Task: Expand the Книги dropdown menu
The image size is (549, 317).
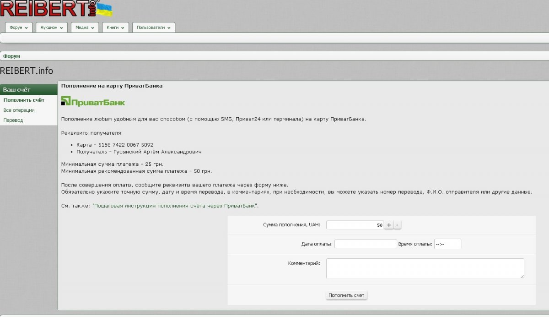Action: click(115, 27)
